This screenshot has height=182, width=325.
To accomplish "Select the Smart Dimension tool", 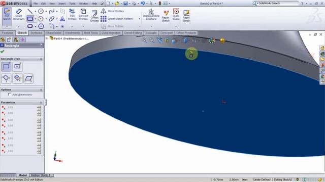I will [19, 15].
